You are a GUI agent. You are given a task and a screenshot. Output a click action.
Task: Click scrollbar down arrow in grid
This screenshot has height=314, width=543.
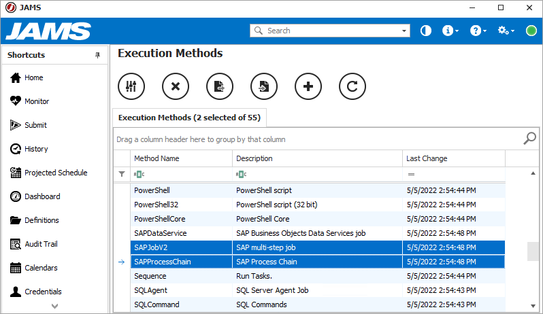point(533,306)
